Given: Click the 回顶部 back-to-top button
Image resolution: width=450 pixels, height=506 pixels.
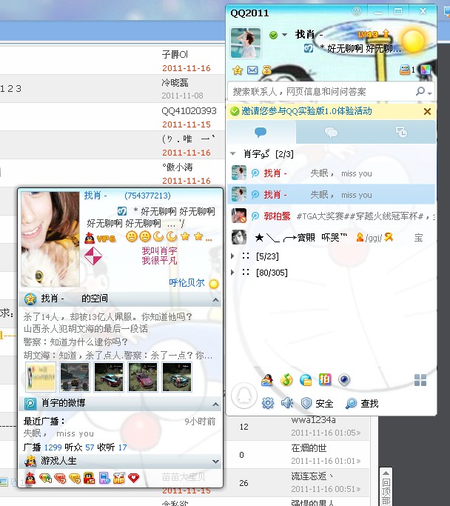Looking at the screenshot, I should [386, 487].
